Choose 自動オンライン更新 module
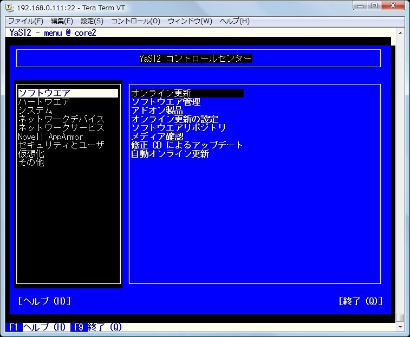Image resolution: width=410 pixels, height=337 pixels. coord(170,153)
